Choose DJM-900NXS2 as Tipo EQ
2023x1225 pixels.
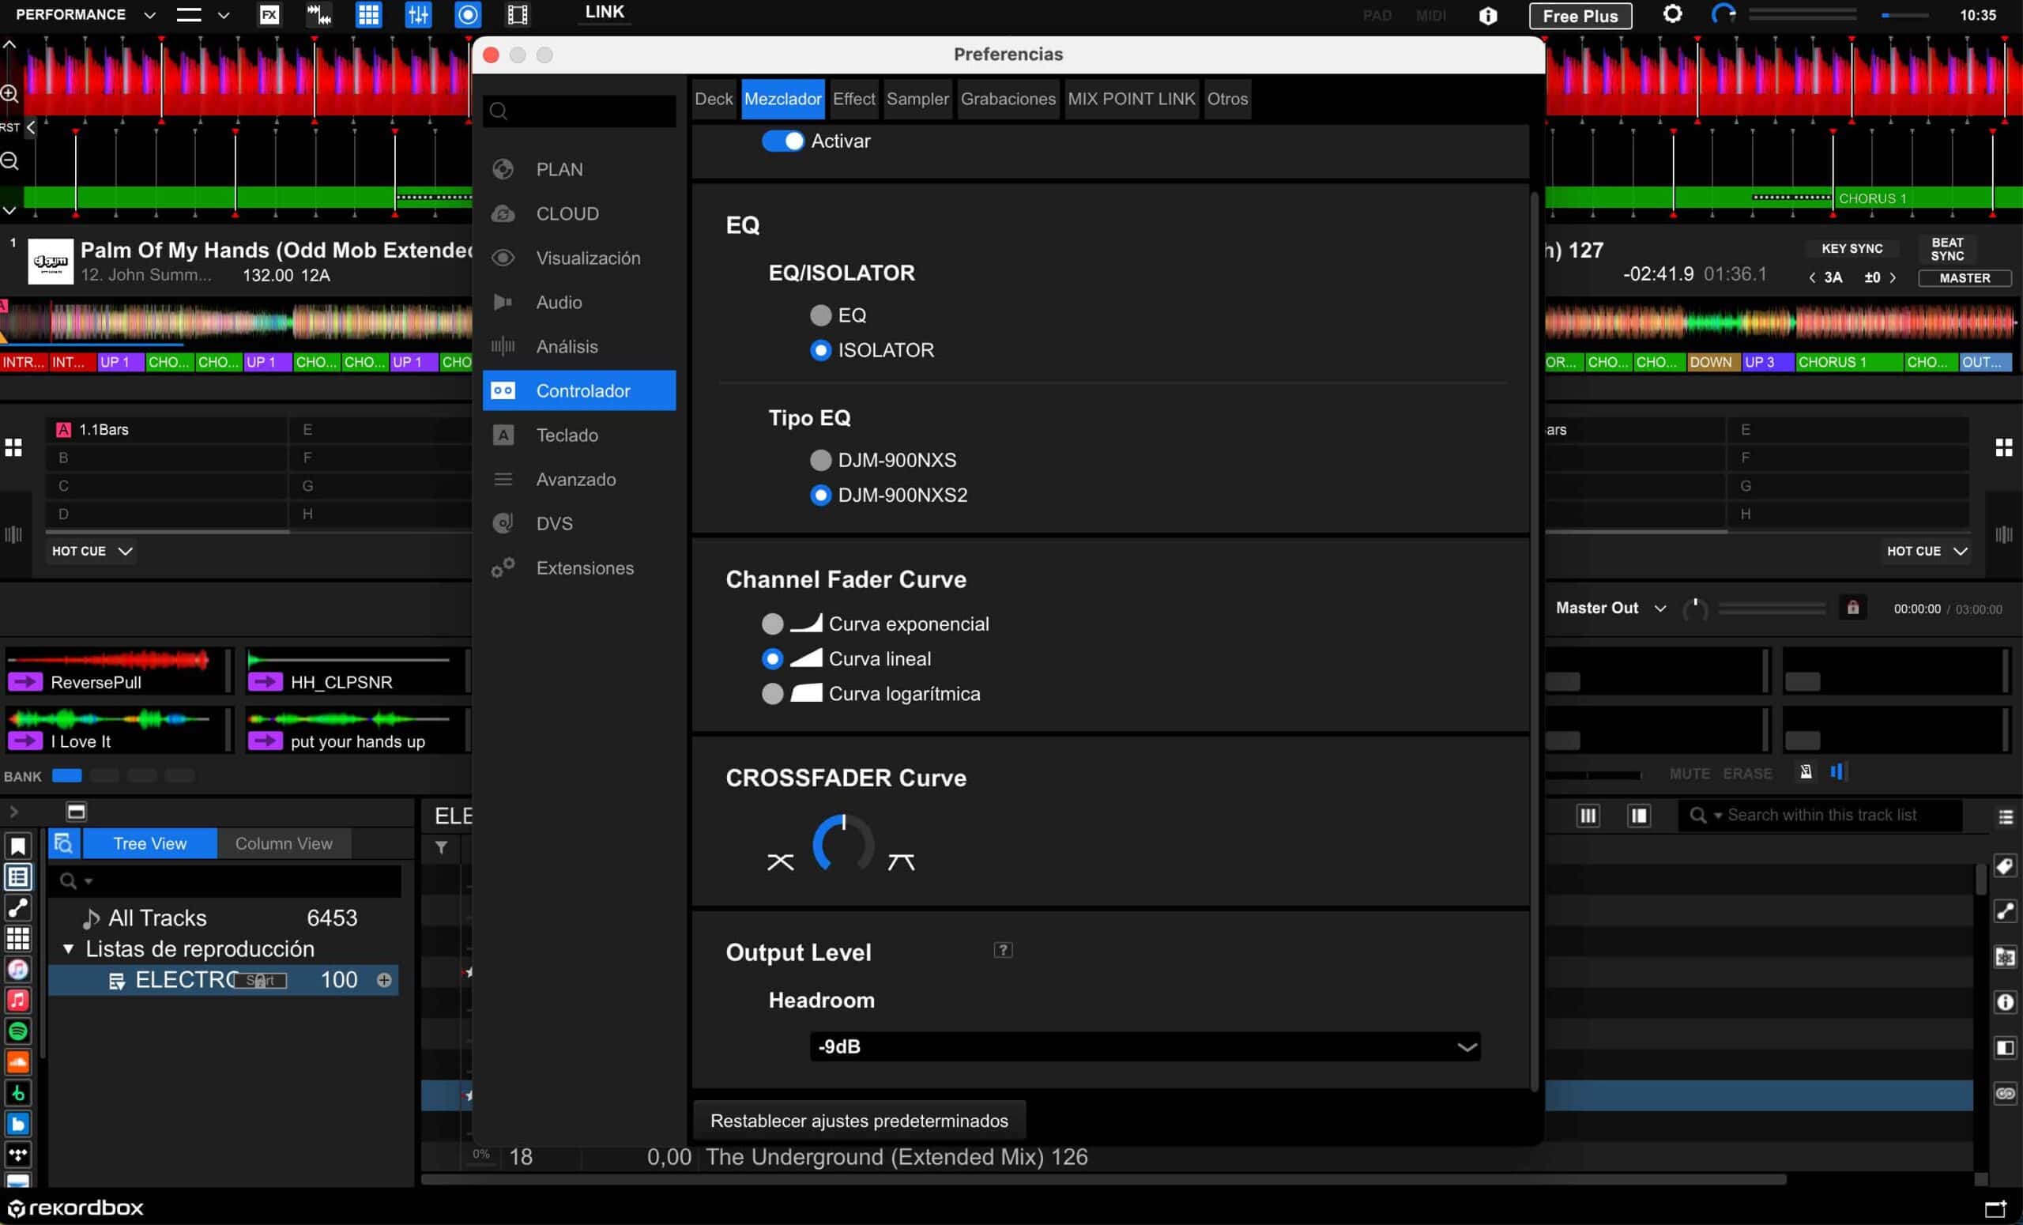(x=820, y=495)
